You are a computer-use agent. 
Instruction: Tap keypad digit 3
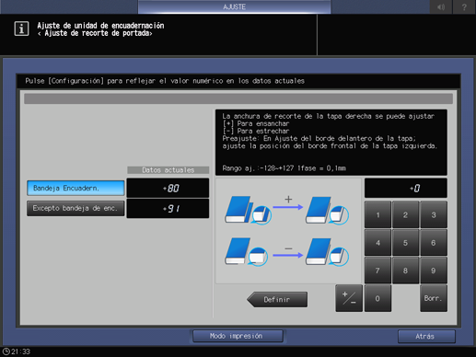click(x=434, y=214)
